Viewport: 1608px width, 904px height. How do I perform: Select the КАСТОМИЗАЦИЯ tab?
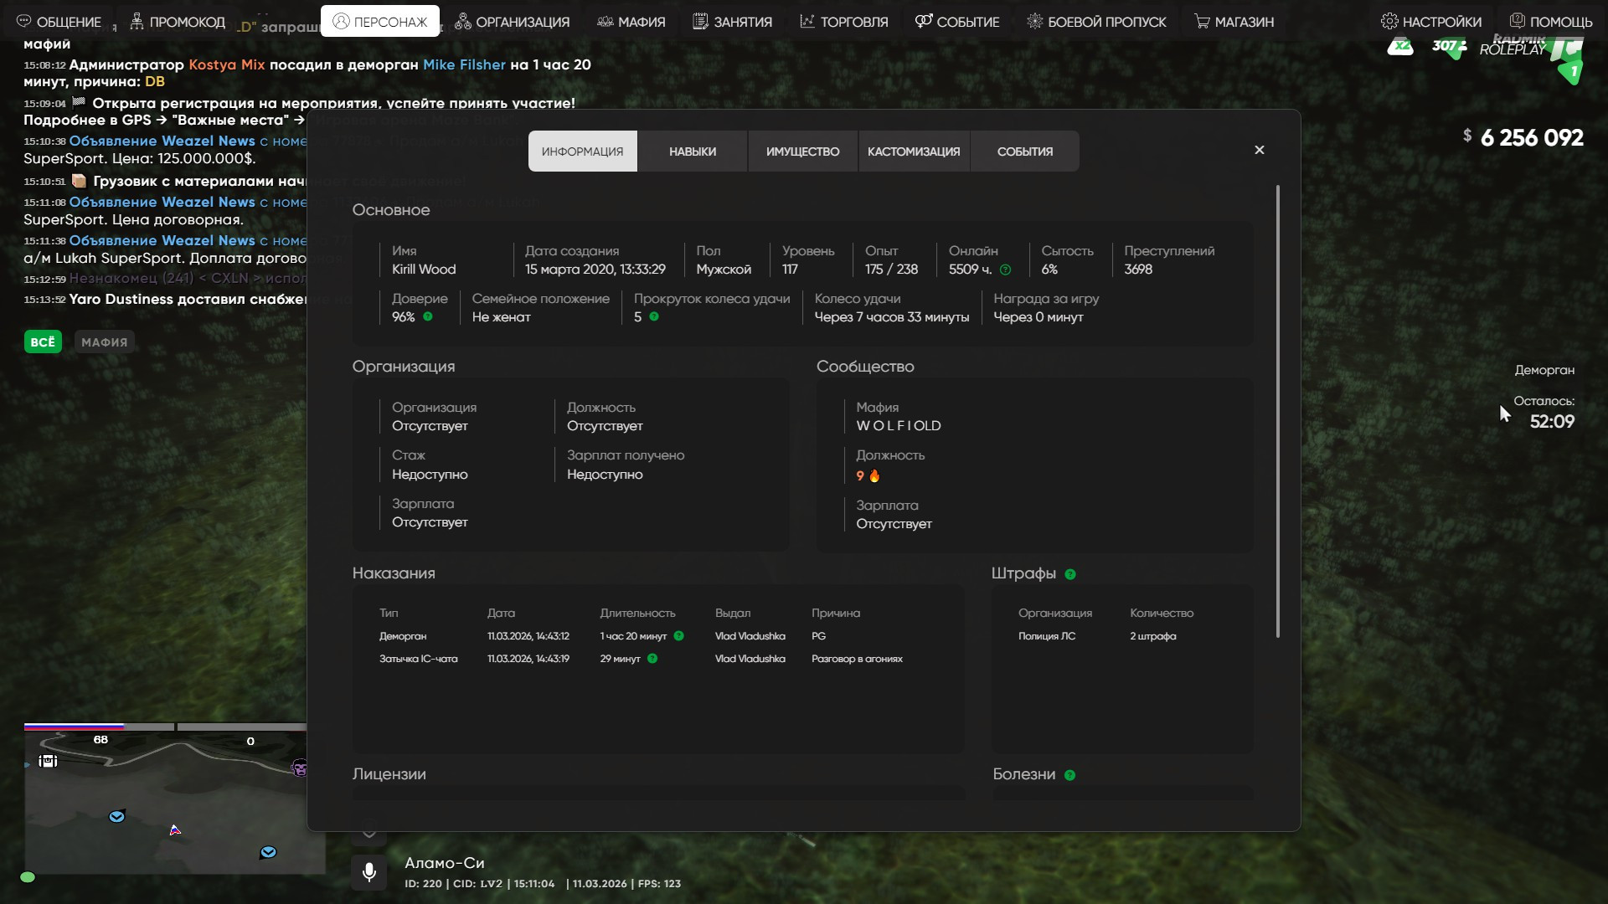914,152
